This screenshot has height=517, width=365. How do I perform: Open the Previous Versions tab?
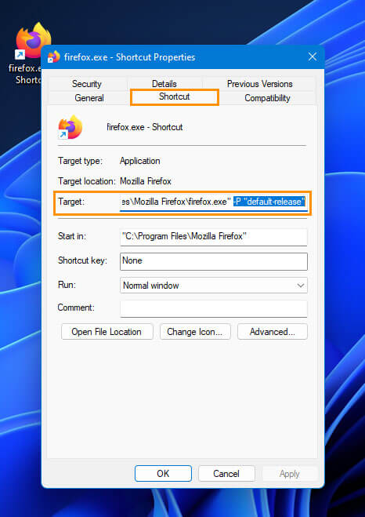pyautogui.click(x=260, y=84)
